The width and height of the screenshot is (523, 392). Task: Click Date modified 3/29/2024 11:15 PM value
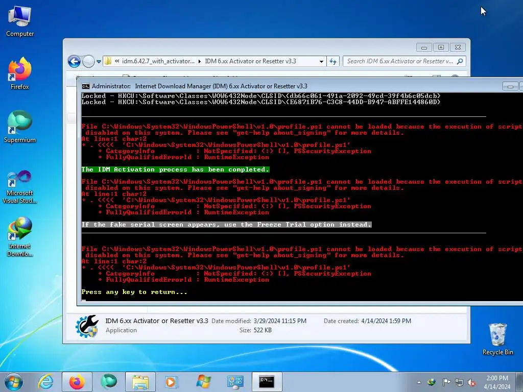coord(280,321)
